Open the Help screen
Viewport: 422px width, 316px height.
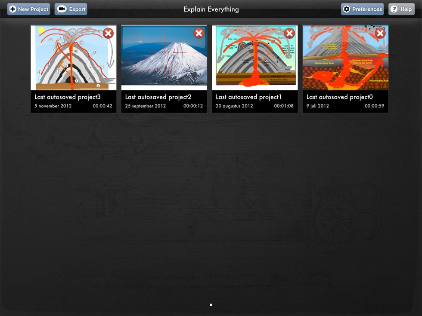coord(401,9)
